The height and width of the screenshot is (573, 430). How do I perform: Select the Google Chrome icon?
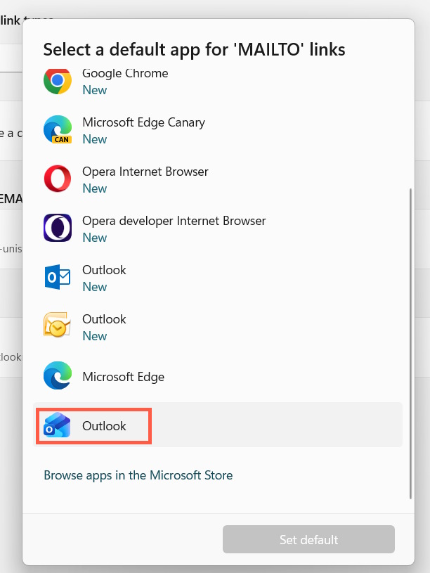tap(58, 81)
